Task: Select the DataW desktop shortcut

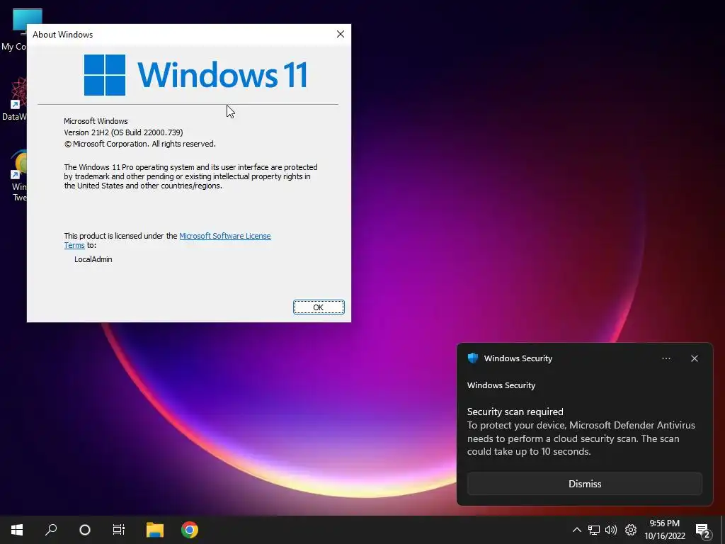Action: [15, 99]
